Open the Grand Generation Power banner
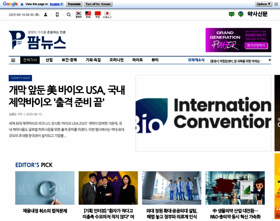The height and width of the screenshot is (221, 280). coord(238,40)
